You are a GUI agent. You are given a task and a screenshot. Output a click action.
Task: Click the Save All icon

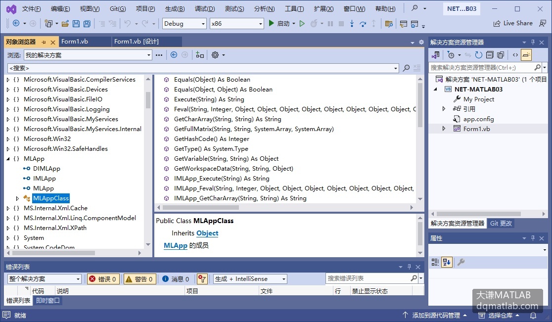point(87,24)
